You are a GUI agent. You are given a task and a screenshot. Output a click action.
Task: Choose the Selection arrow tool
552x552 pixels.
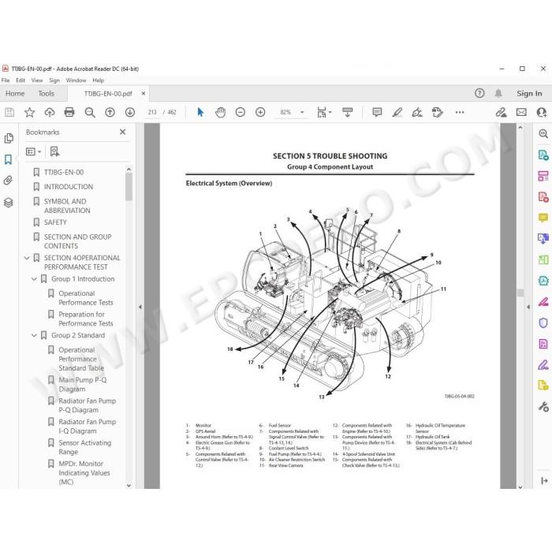coord(200,112)
